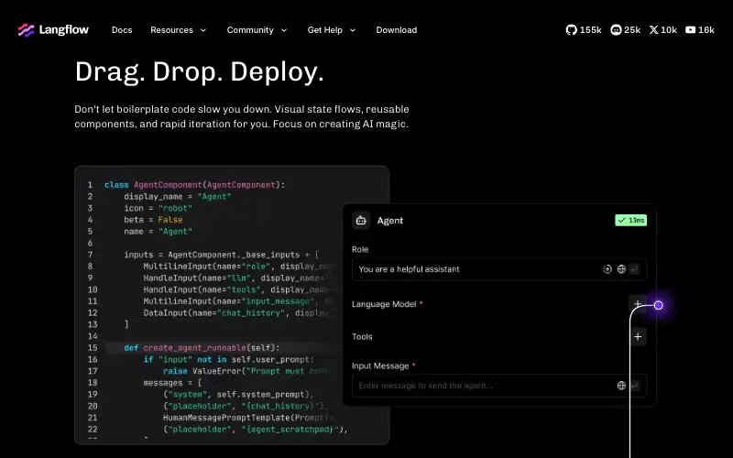
Task: Click code line 'beta = False'
Action: (153, 220)
